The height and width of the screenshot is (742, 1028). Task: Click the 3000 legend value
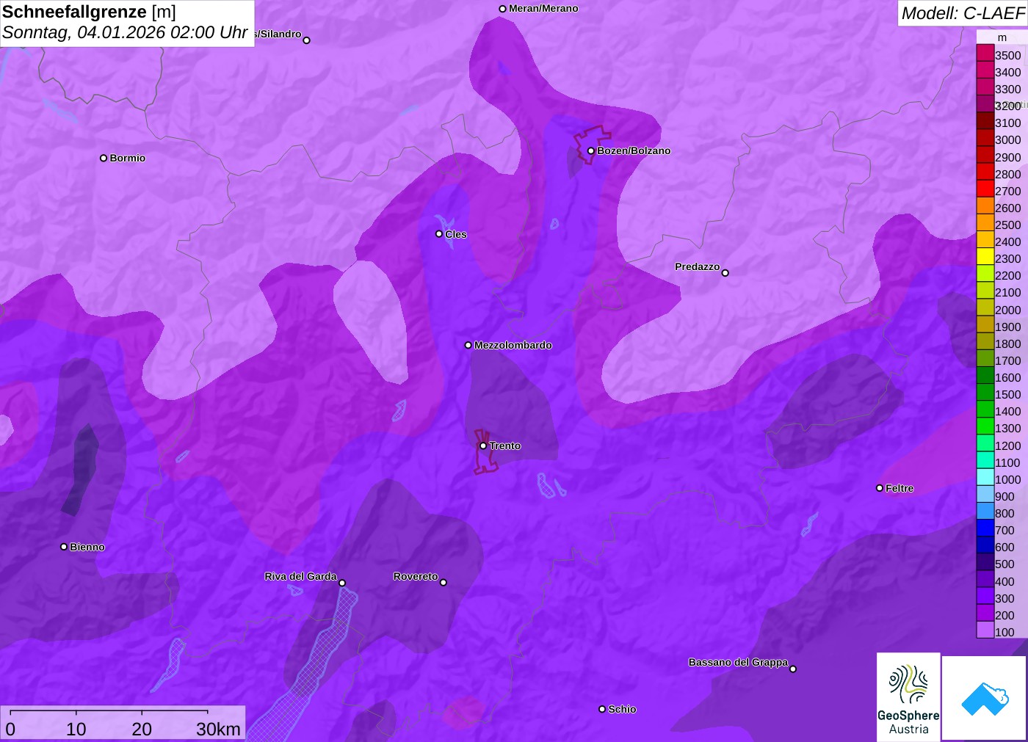(1008, 139)
